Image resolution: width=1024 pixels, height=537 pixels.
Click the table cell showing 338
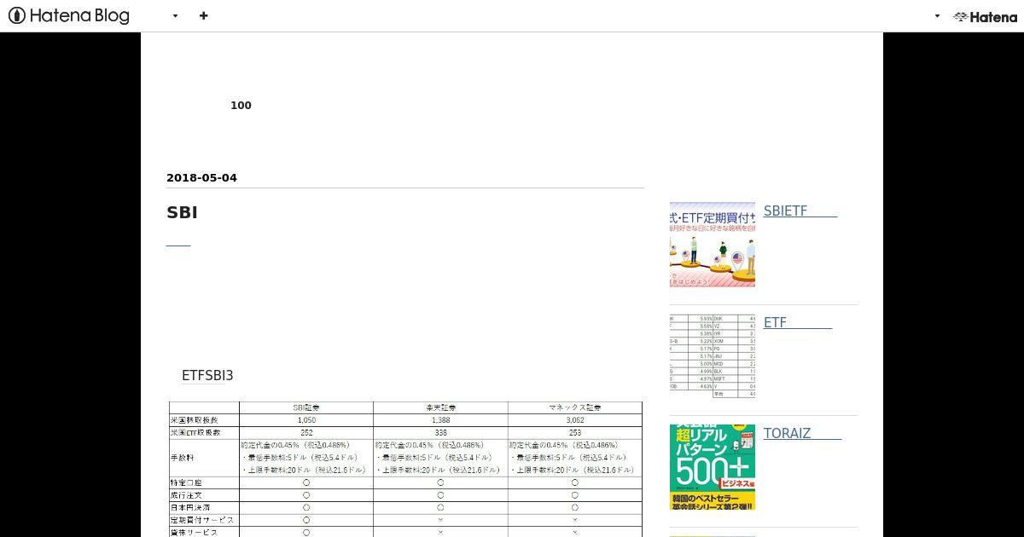(440, 433)
